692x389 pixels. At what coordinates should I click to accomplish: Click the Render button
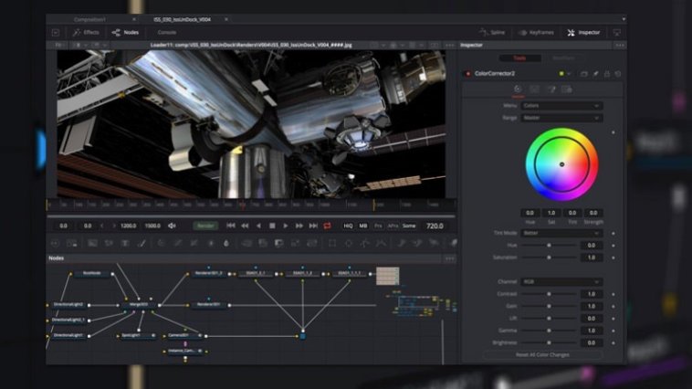pos(205,226)
